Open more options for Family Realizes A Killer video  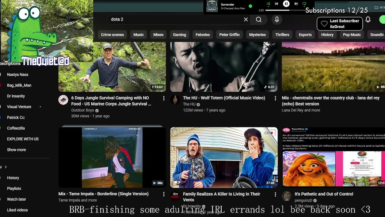point(275,194)
